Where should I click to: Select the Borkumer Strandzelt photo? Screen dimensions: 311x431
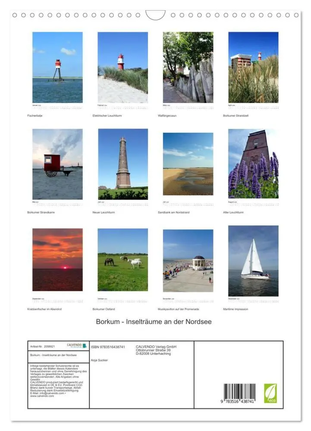point(253,67)
